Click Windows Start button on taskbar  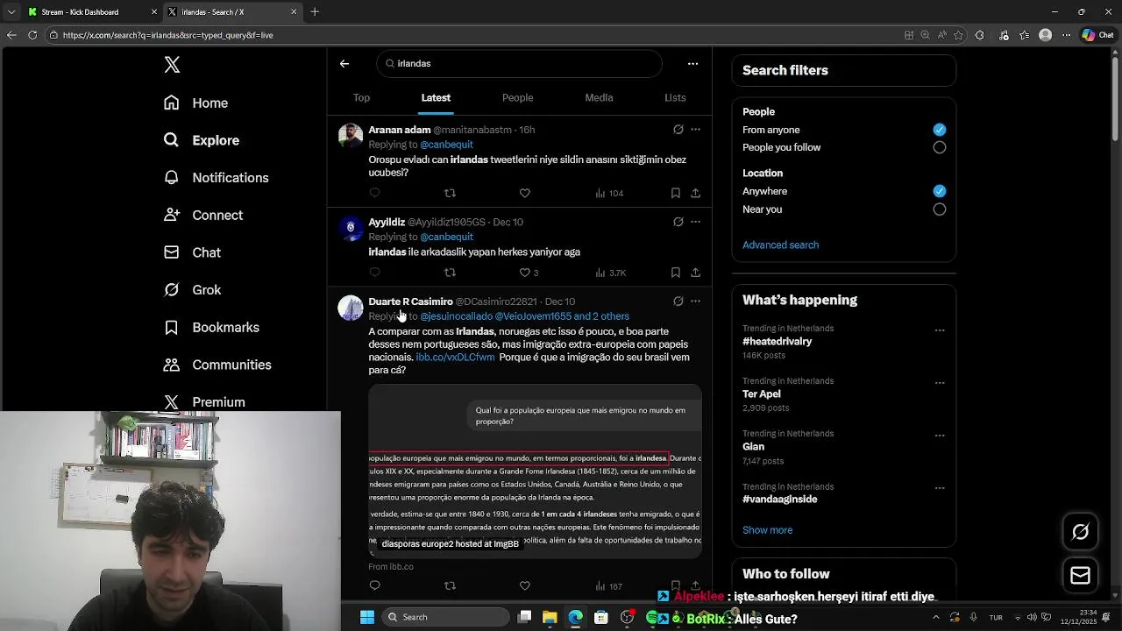click(367, 617)
